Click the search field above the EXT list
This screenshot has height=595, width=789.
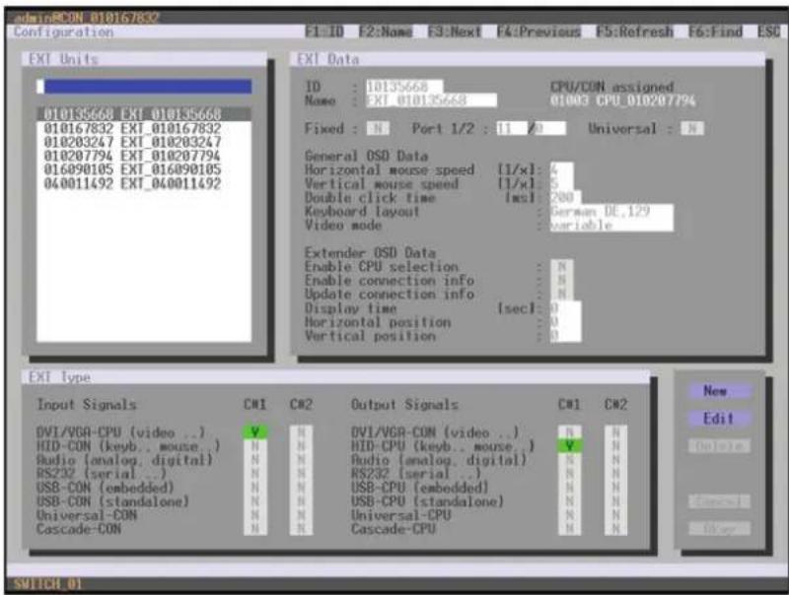[144, 87]
